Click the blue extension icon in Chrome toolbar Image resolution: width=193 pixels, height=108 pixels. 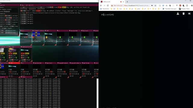163,5
